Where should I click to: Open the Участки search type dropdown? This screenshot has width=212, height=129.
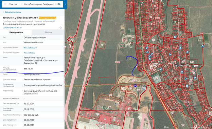tap(16, 4)
